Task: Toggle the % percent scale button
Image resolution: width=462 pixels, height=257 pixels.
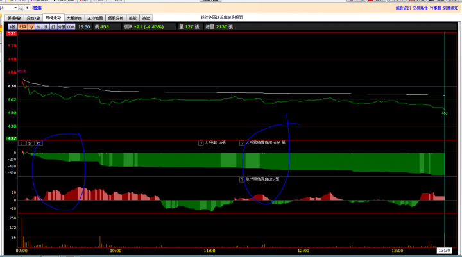Action: (x=38, y=27)
